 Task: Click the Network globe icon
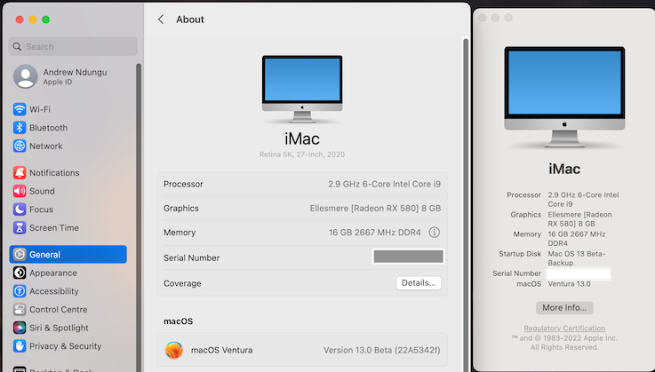click(x=20, y=146)
